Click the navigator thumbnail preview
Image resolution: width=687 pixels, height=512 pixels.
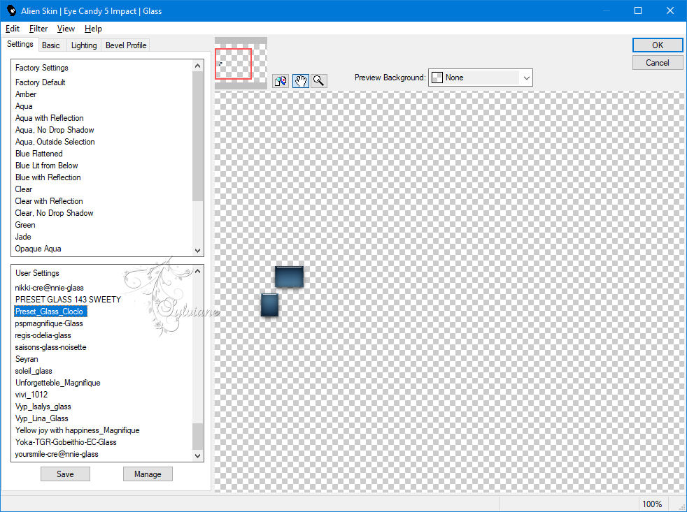241,63
